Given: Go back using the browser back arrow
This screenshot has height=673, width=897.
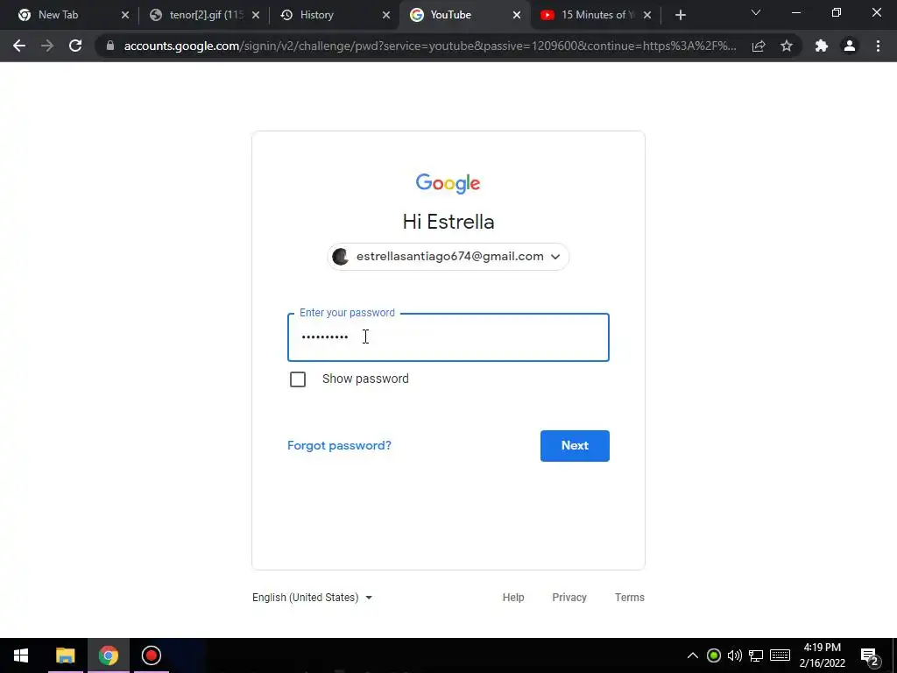Looking at the screenshot, I should point(19,46).
